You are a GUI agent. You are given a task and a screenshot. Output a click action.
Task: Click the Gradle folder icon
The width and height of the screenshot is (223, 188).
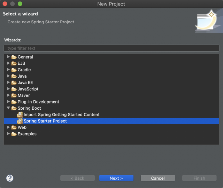coord(14,70)
